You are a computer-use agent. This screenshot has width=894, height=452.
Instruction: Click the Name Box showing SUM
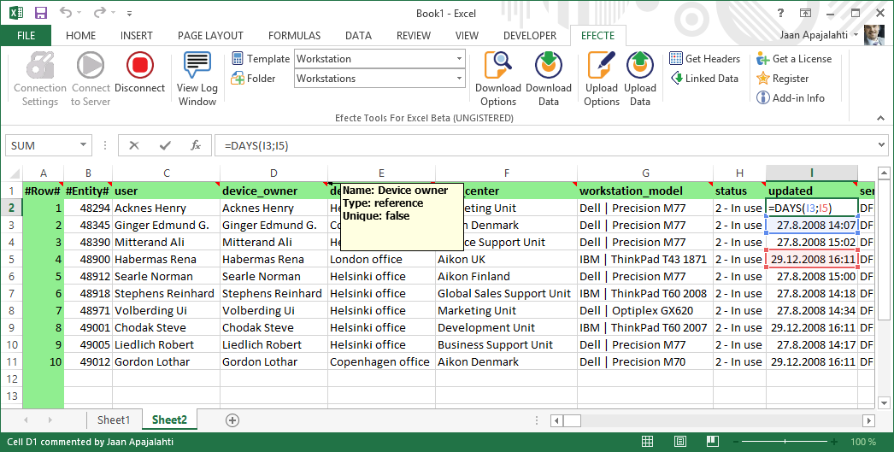coord(41,145)
